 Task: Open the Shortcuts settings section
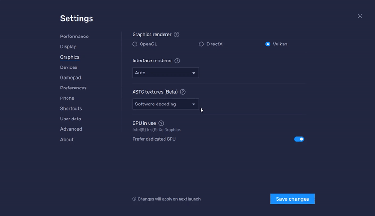(x=71, y=109)
